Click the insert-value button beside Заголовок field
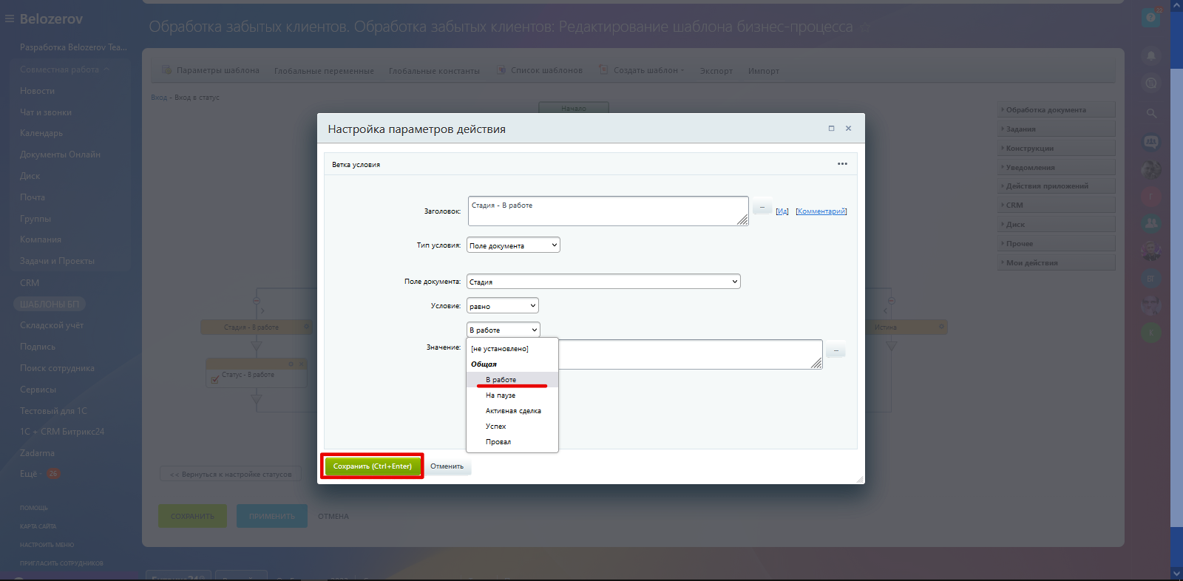The height and width of the screenshot is (581, 1183). (x=762, y=208)
